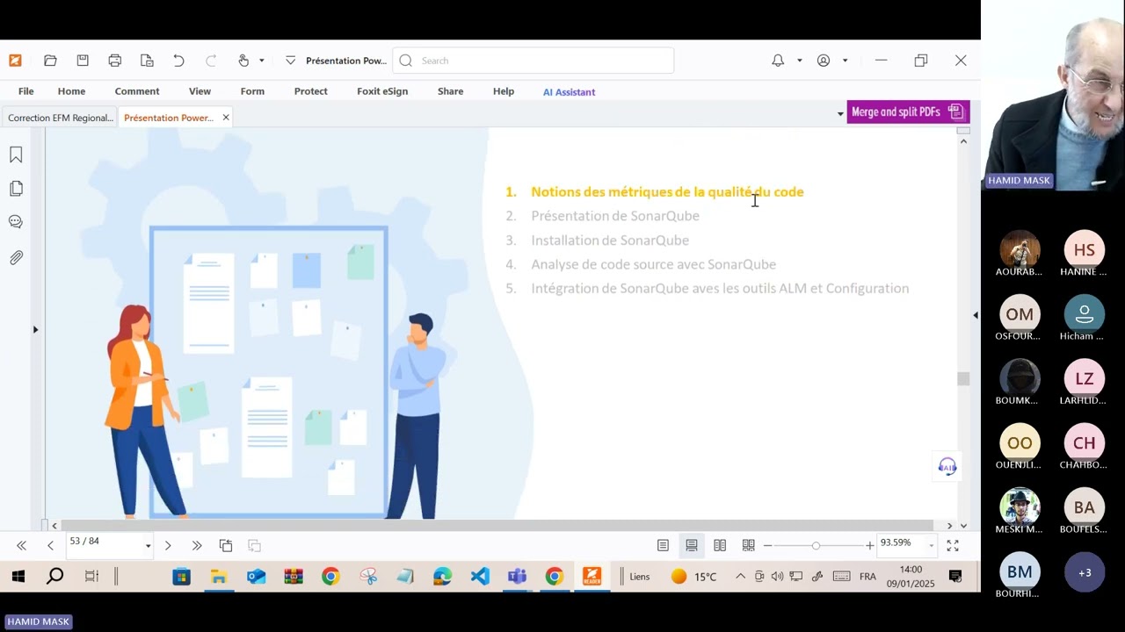1125x632 pixels.
Task: Click the create PDF page icon in toolbar
Action: click(147, 61)
